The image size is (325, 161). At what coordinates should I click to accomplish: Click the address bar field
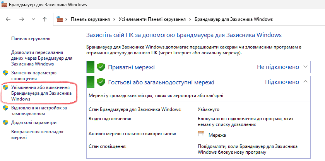189,19
